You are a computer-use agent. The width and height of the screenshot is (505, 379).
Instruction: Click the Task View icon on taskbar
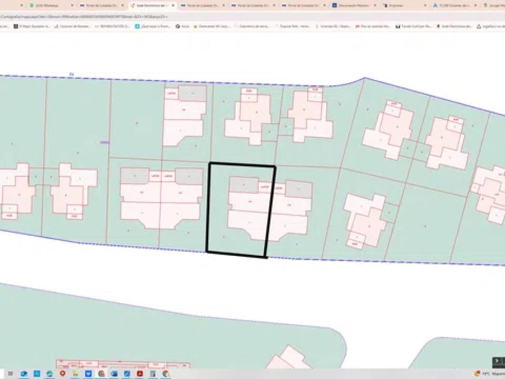point(10,374)
